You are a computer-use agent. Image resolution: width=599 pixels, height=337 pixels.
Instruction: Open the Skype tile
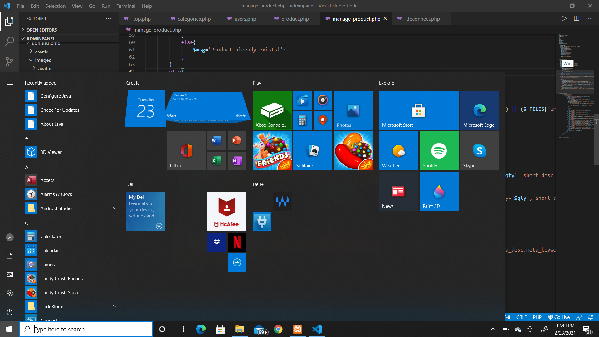479,151
